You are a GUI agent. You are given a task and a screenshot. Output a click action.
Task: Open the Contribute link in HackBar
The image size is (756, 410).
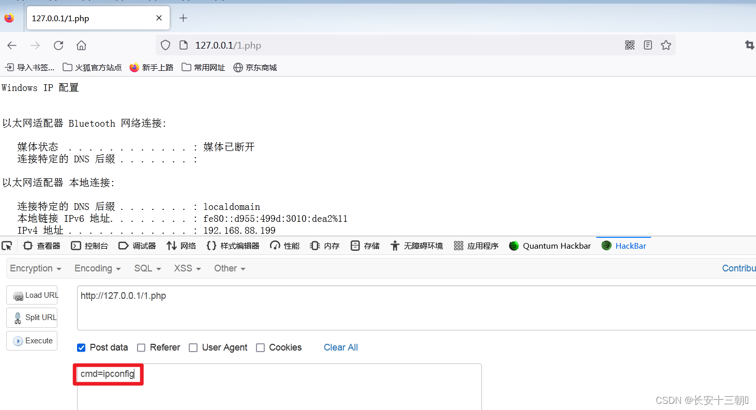pyautogui.click(x=739, y=268)
